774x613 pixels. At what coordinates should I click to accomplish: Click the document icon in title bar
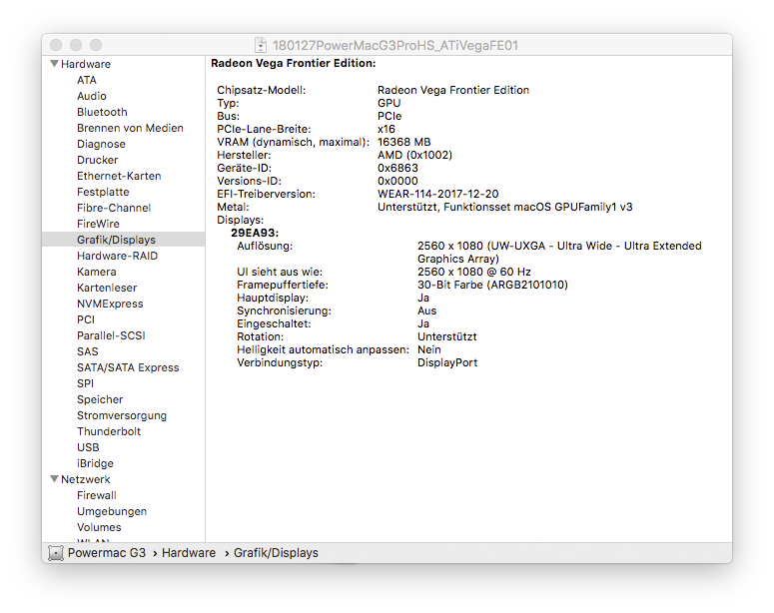[261, 45]
